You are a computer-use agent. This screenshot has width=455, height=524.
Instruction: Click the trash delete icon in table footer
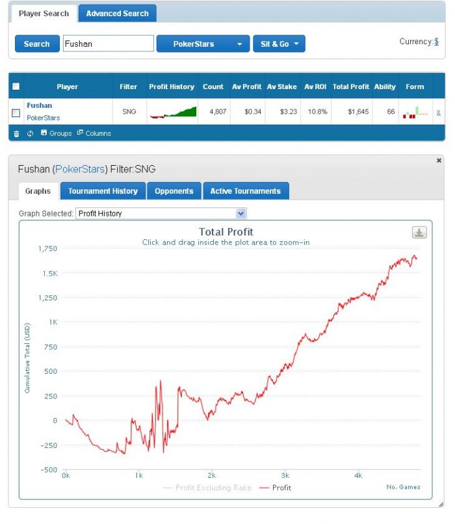[x=16, y=134]
